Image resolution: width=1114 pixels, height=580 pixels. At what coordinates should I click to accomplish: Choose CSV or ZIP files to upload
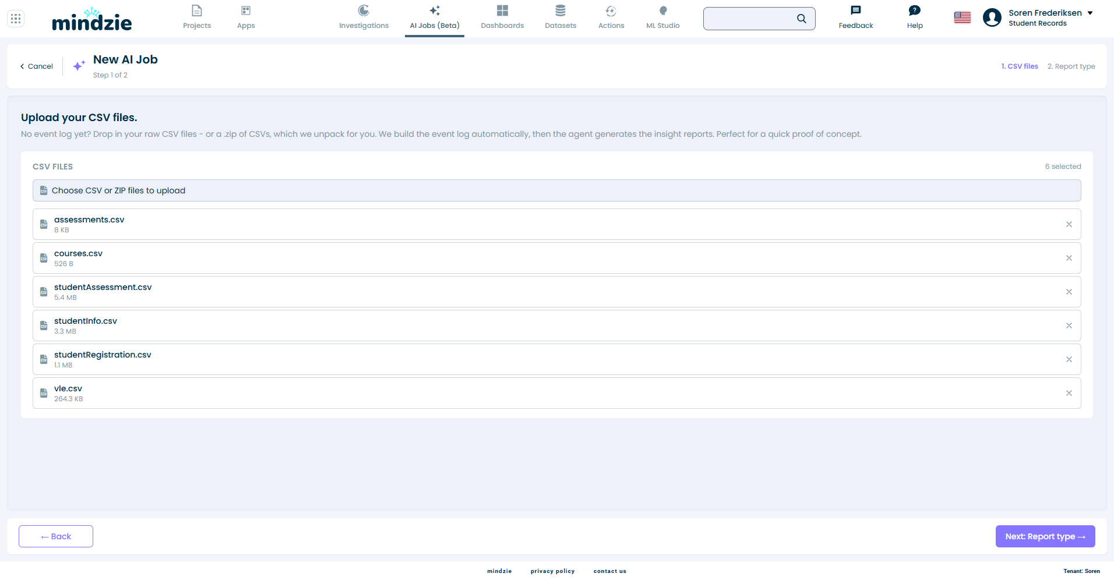point(557,190)
